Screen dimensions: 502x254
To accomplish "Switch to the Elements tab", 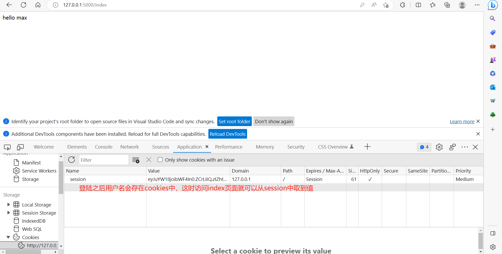I will [77, 147].
